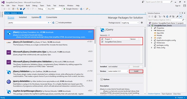Open the Version Latest stable dropdown
This screenshot has width=187, height=99.
(x=118, y=71)
